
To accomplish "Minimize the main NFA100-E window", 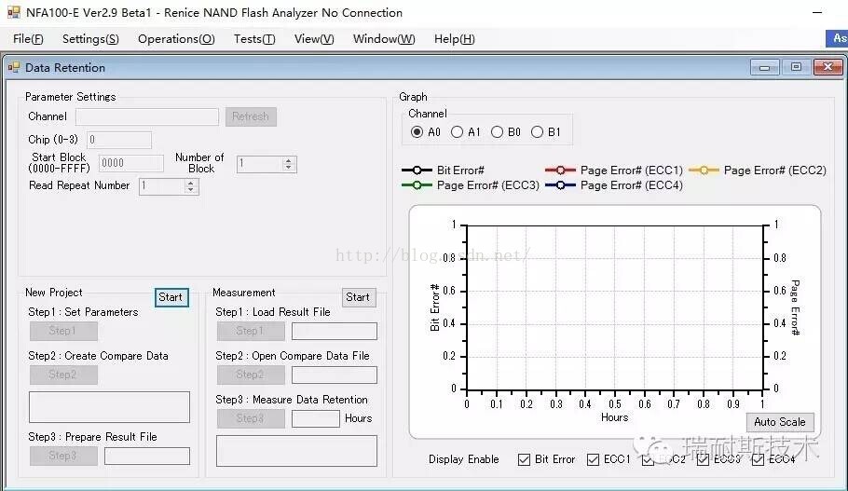I will [817, 12].
